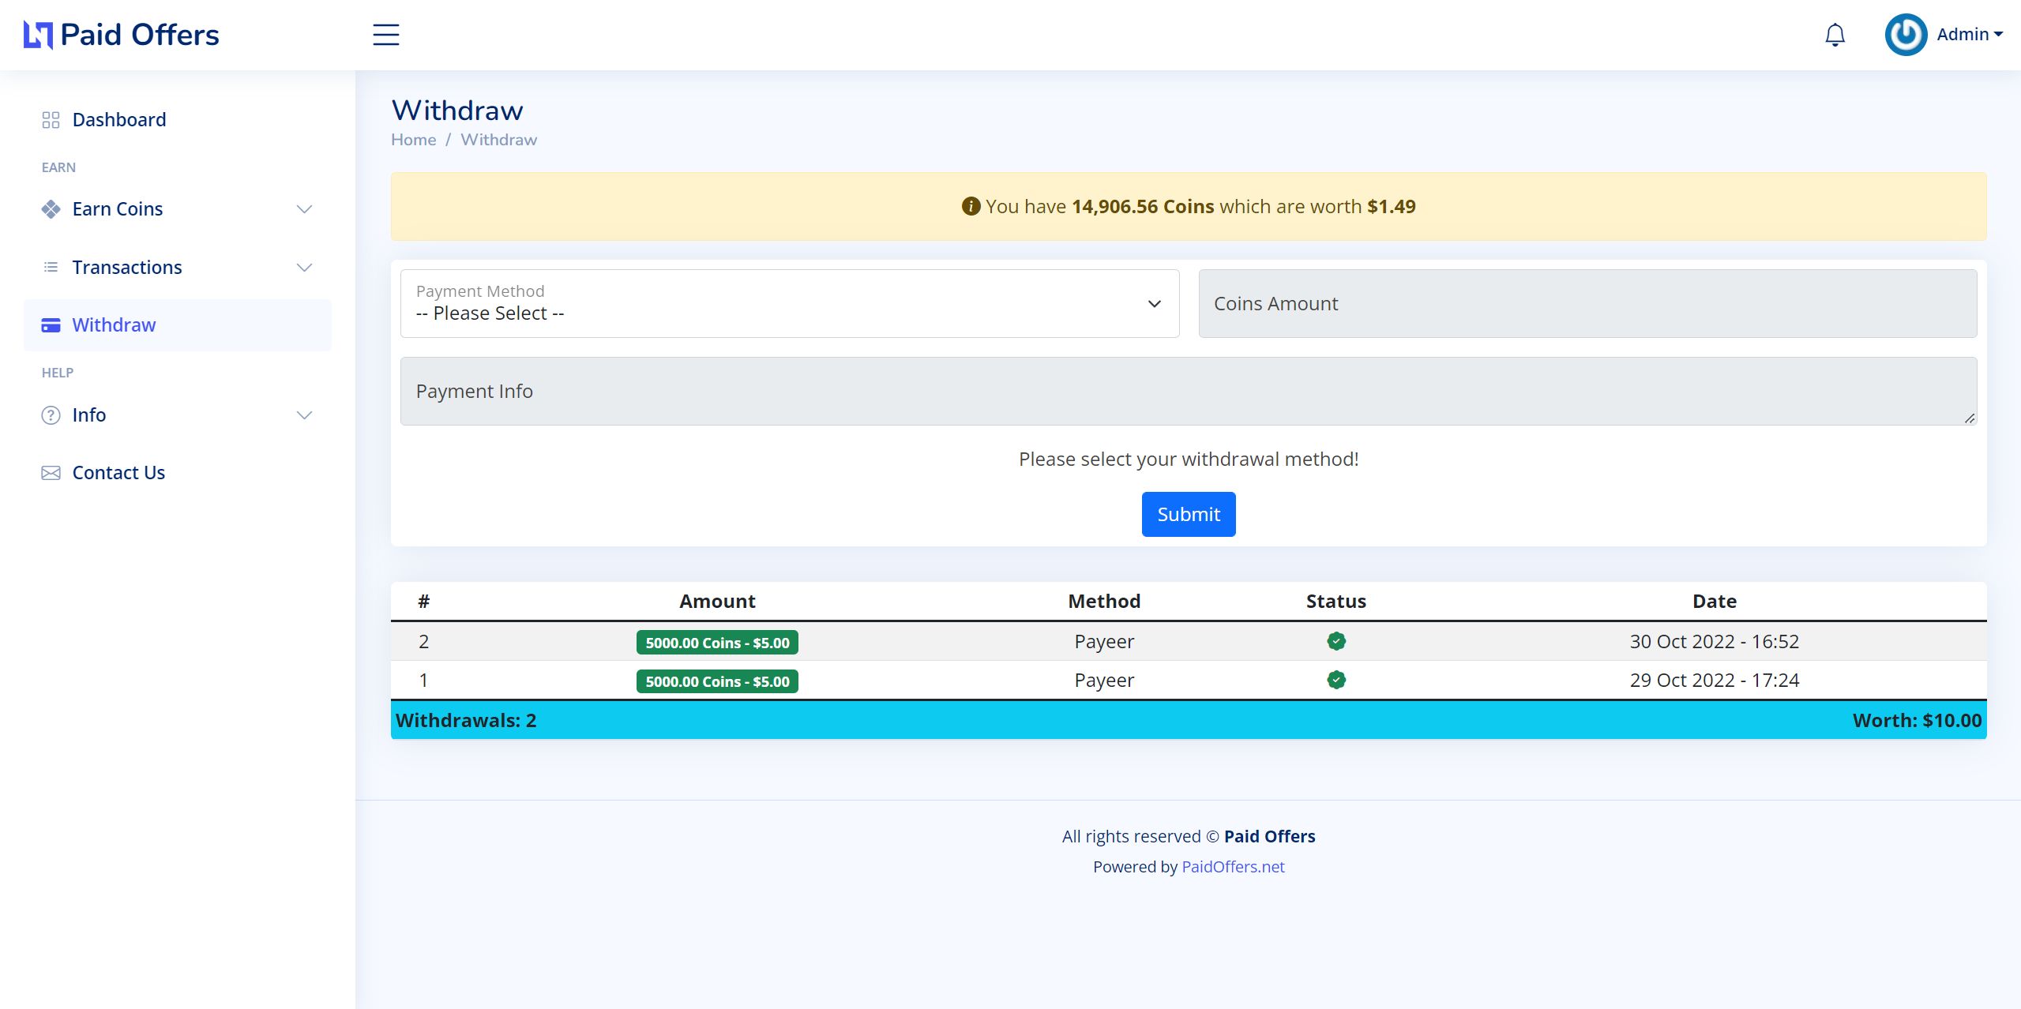Follow the PaidOffers.net footer link
Screen dimensions: 2021x1009
[x=1232, y=867]
